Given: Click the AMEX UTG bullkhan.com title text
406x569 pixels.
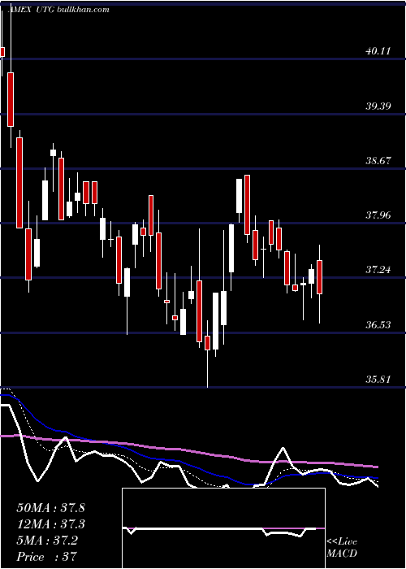Looking at the screenshot, I should click(58, 10).
